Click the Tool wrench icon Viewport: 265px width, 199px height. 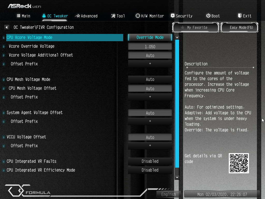click(x=113, y=16)
